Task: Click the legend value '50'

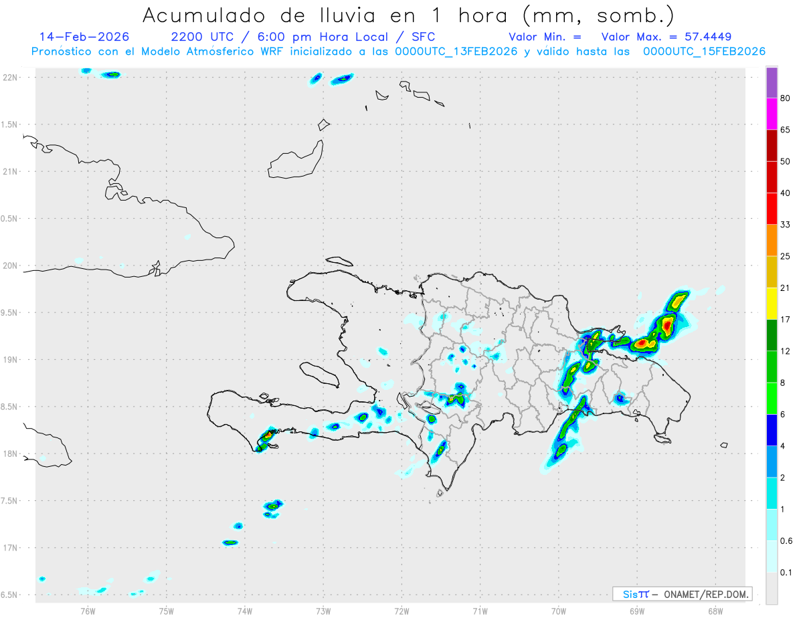Action: coord(785,161)
